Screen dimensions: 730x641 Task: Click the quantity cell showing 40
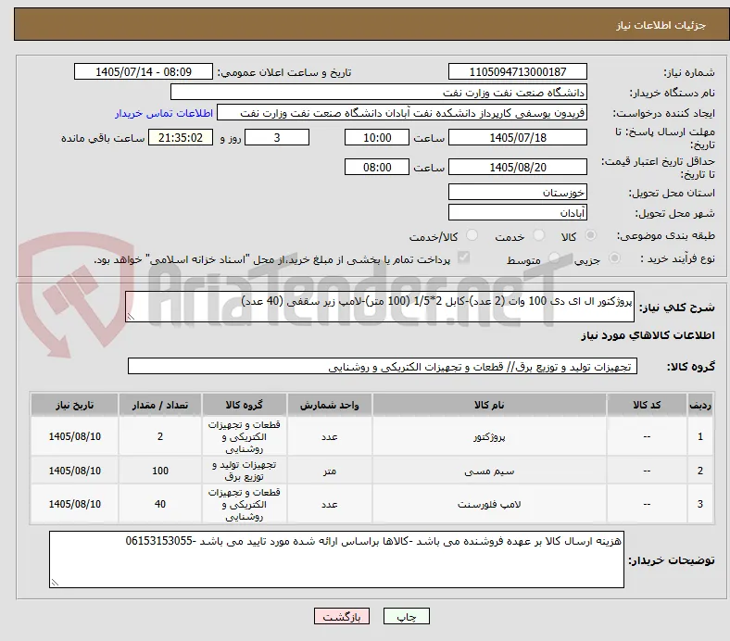(160, 504)
